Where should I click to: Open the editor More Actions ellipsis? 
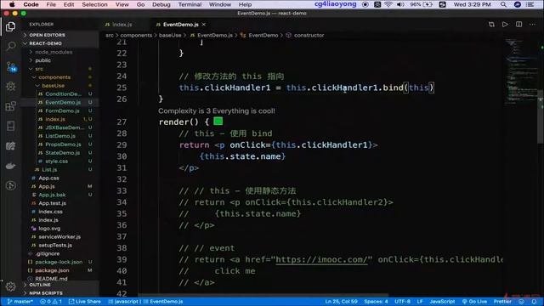[532, 25]
